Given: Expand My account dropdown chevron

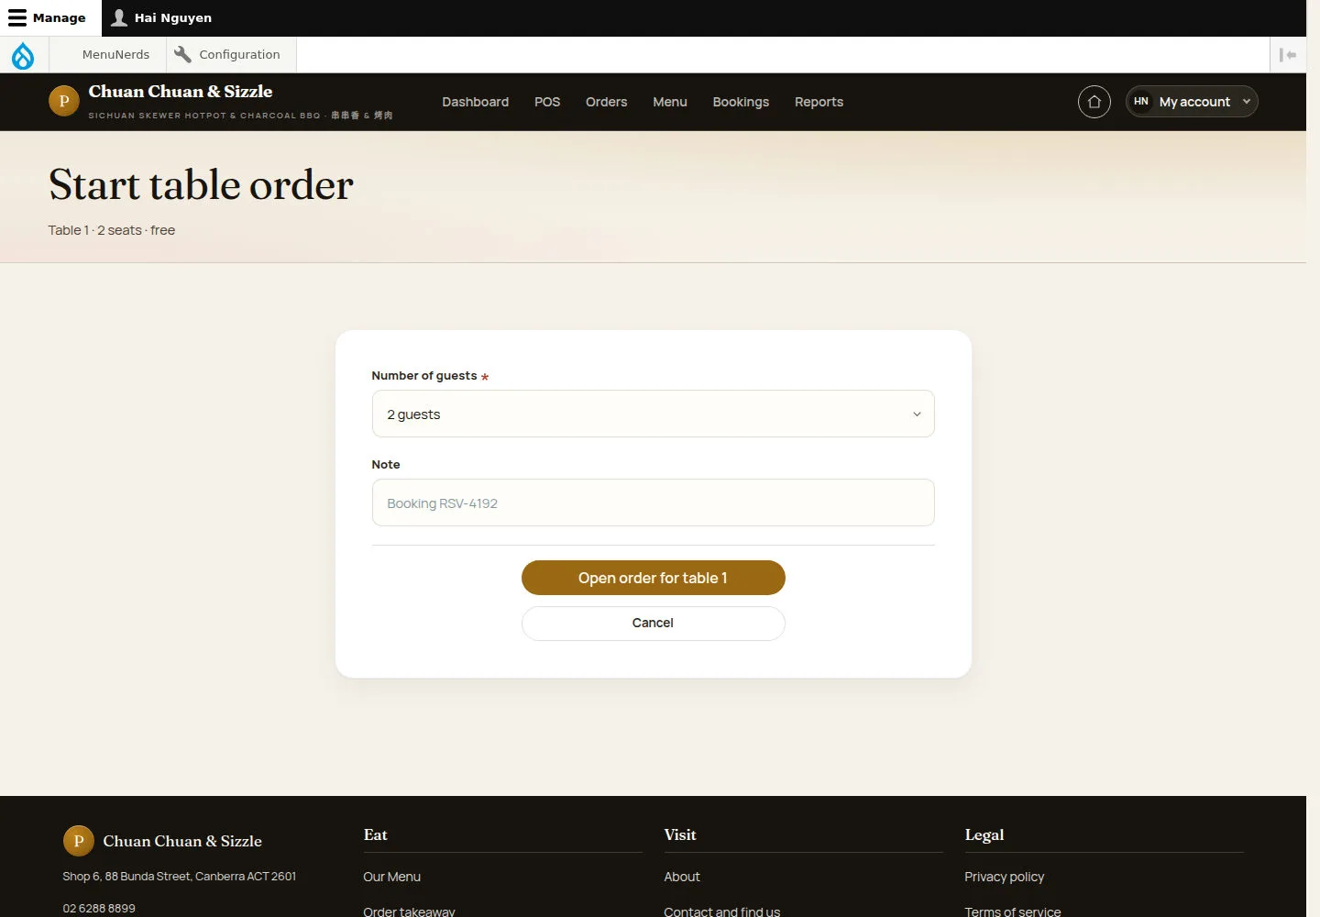Looking at the screenshot, I should coord(1247,102).
